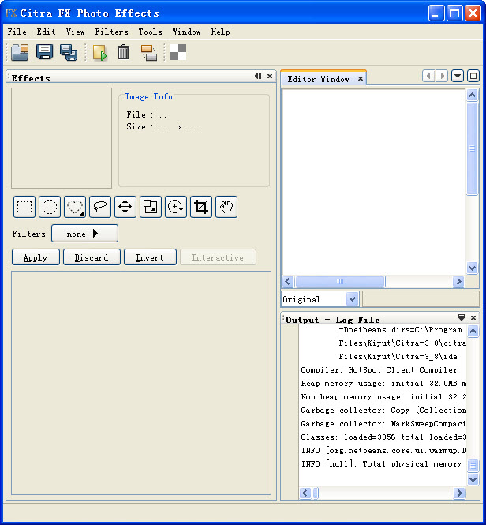Open the File menu
The image size is (486, 525).
pos(17,32)
